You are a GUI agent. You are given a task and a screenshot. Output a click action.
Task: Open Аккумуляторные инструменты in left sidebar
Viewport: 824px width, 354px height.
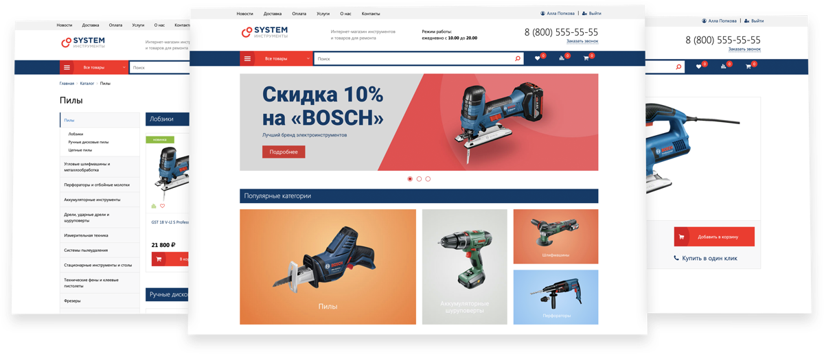pyautogui.click(x=100, y=200)
